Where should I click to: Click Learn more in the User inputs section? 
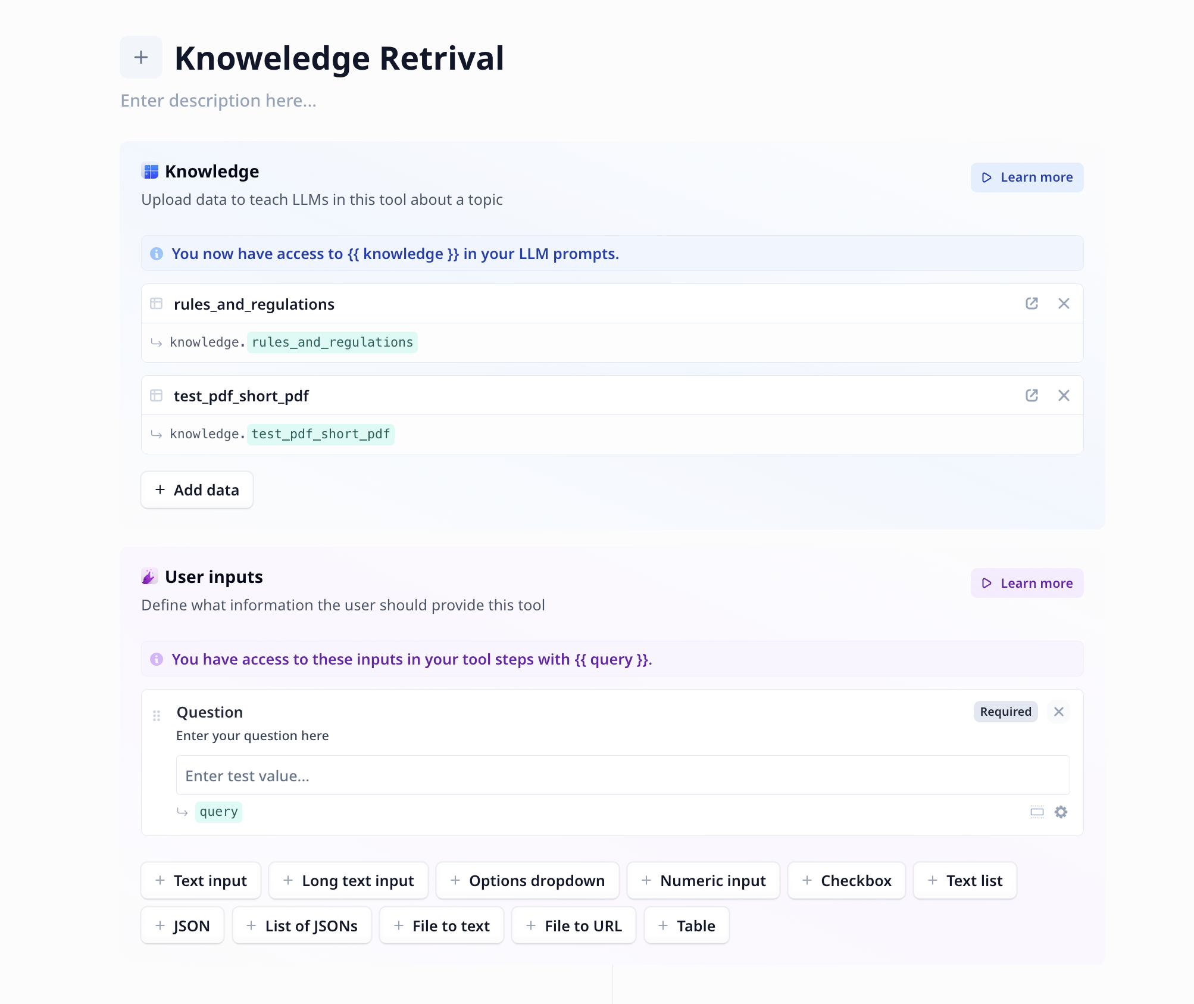pos(1027,583)
